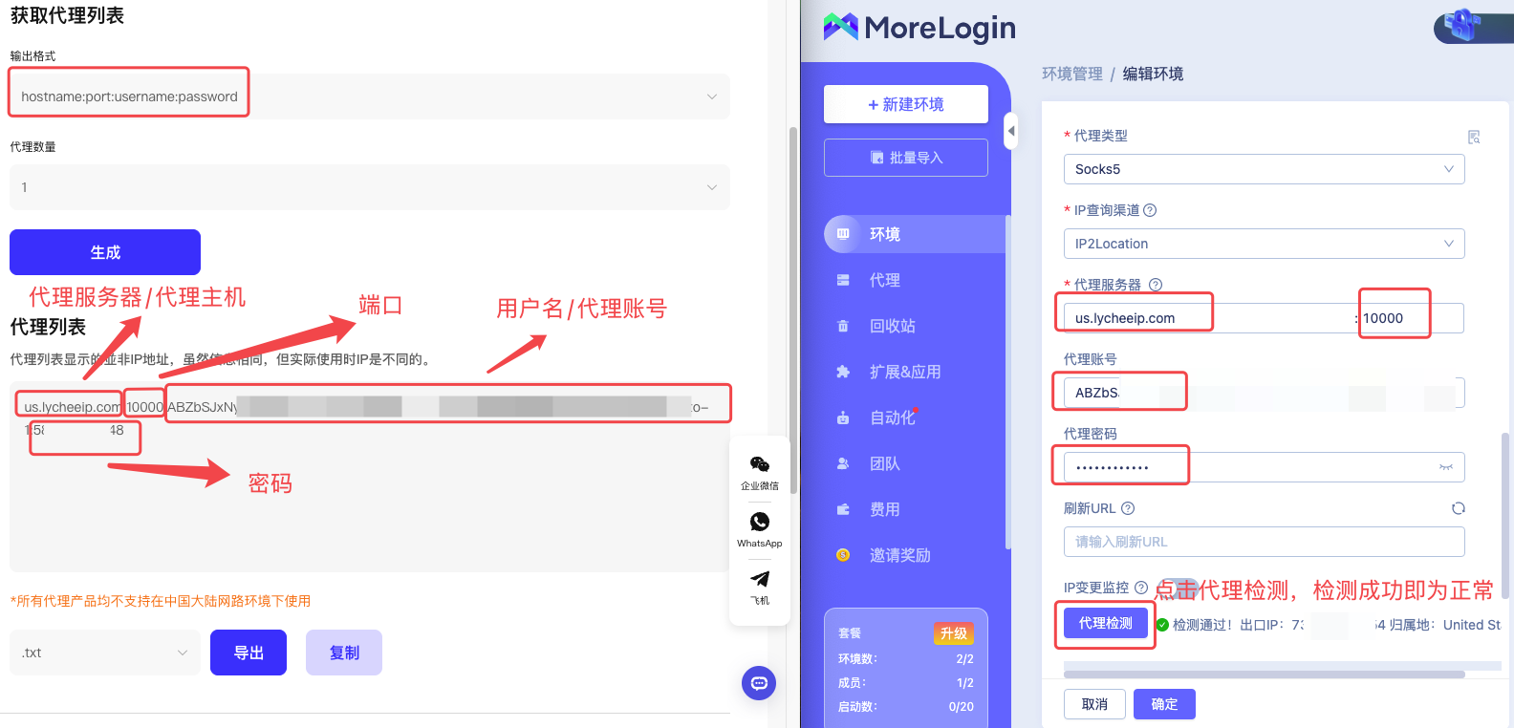Open 扩展&应用 in the sidebar
The height and width of the screenshot is (728, 1514).
pos(914,372)
